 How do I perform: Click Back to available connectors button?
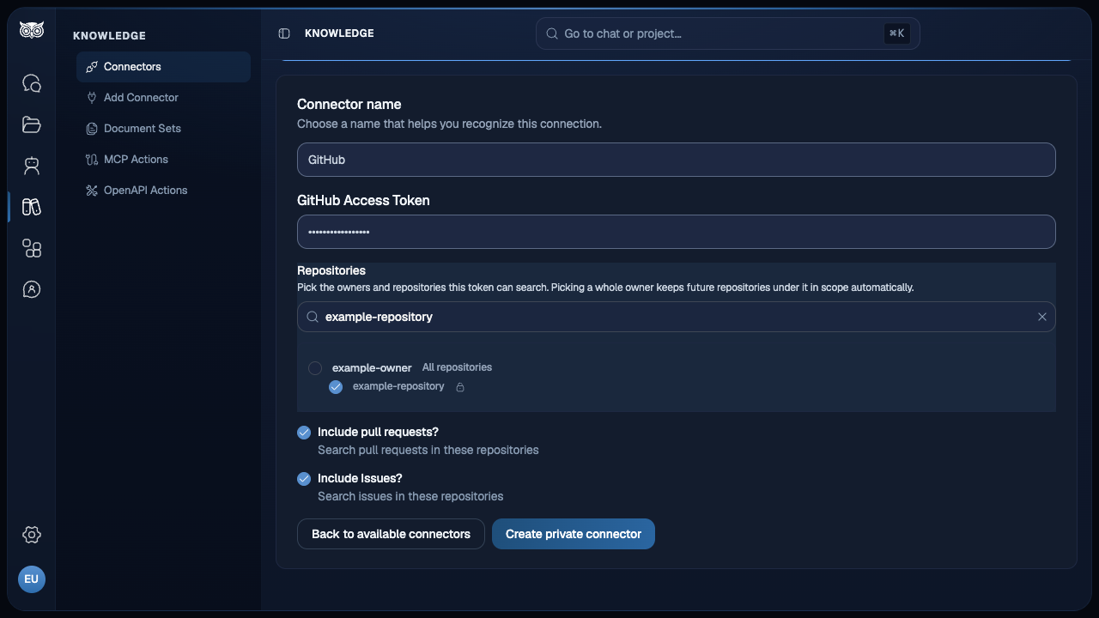click(x=391, y=534)
